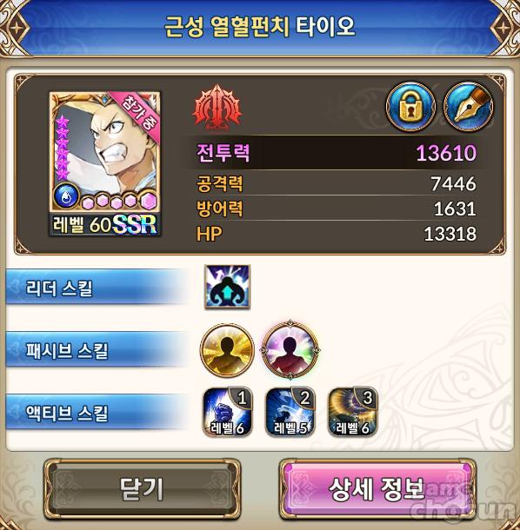Click the character portrait card
This screenshot has height=530, width=520.
coord(105,163)
